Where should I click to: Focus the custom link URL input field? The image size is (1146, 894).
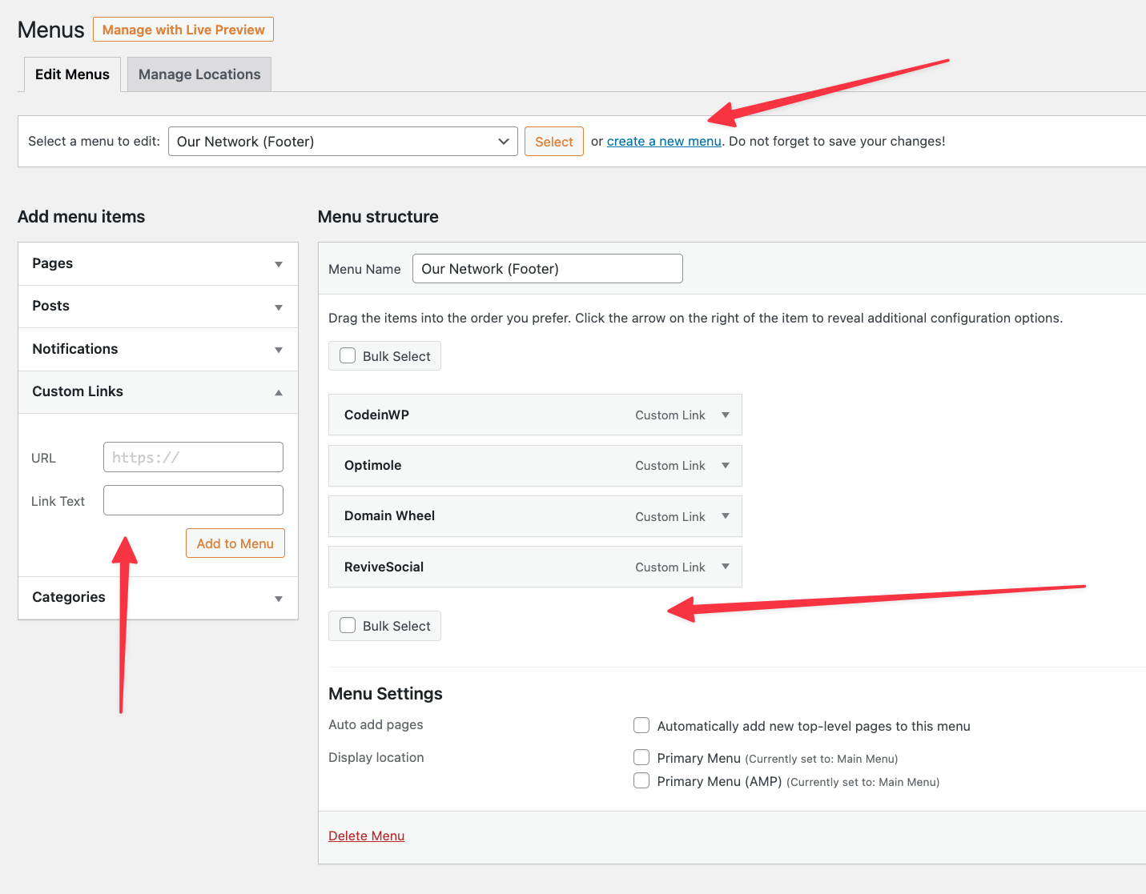(193, 458)
